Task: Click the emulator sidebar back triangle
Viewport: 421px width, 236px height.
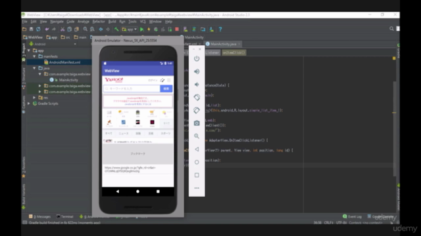Action: coord(197,149)
